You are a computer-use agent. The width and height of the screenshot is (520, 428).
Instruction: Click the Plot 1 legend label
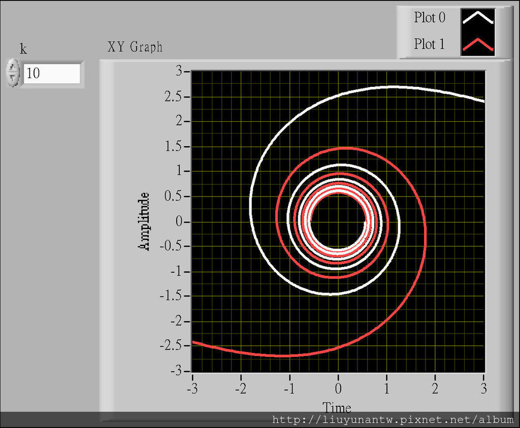[429, 44]
